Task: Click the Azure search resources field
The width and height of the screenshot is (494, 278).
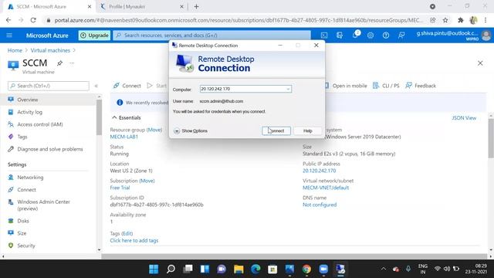Action: (211, 36)
